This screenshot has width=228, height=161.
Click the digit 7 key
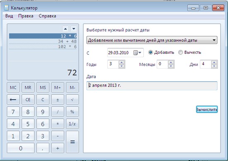point(13,112)
